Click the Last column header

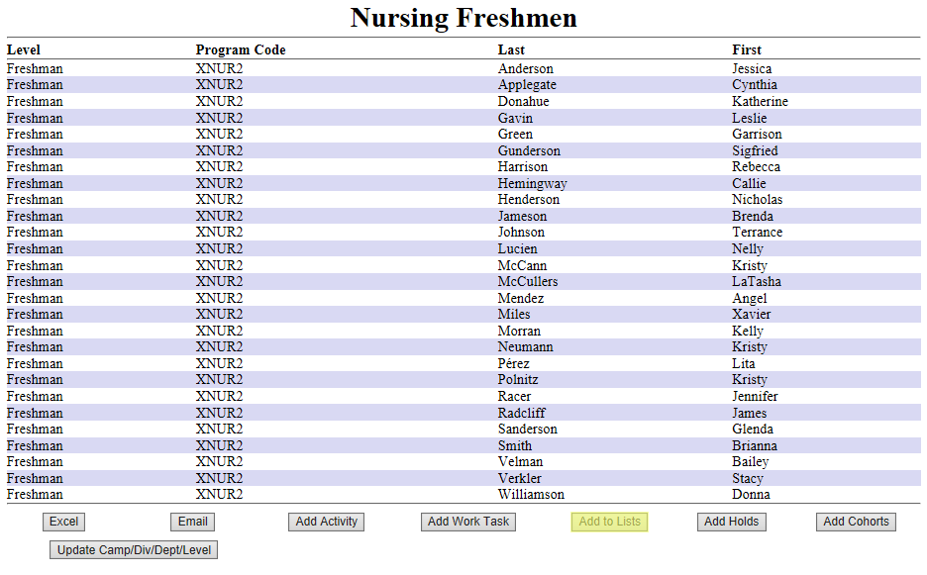coord(511,49)
